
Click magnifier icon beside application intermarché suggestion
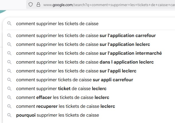click(x=9, y=53)
